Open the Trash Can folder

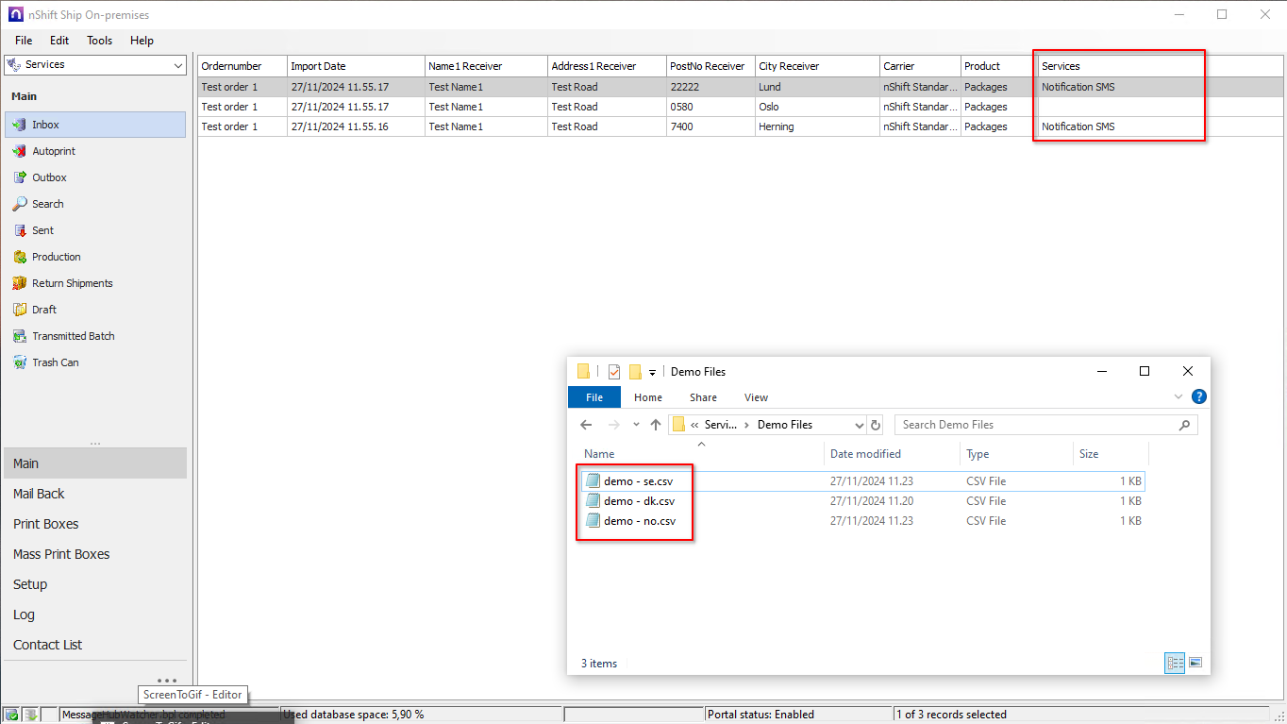coord(55,362)
